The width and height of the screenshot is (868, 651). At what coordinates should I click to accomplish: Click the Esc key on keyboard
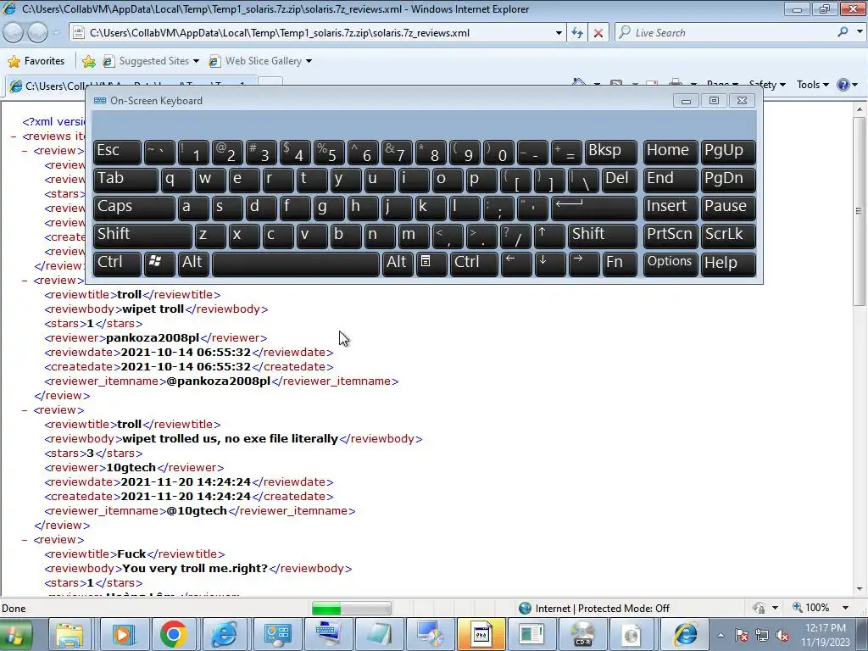(117, 152)
